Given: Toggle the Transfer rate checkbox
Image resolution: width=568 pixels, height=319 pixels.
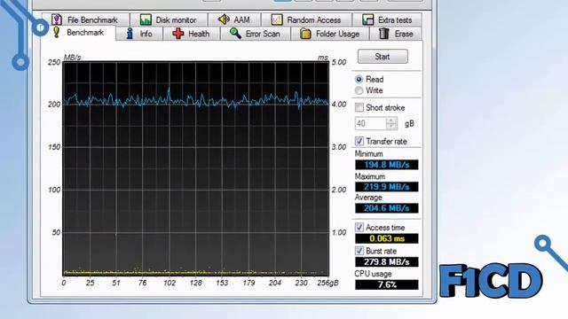Looking at the screenshot, I should (x=359, y=141).
